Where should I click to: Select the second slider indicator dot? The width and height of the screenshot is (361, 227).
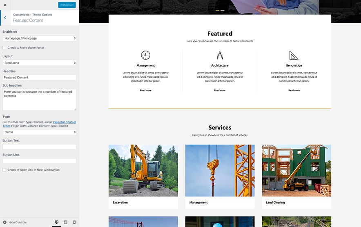pyautogui.click(x=223, y=10)
